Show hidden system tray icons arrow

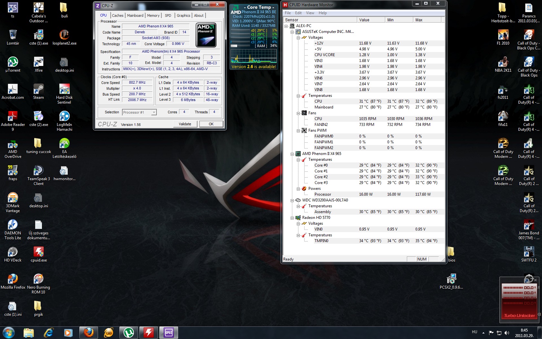pos(483,333)
